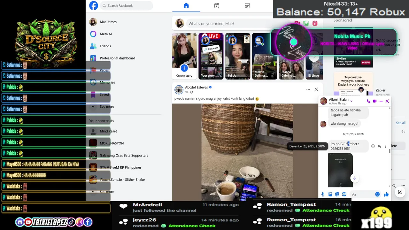View EJ Linag story
Viewport: 409px width, 230px height.
pyautogui.click(x=314, y=56)
